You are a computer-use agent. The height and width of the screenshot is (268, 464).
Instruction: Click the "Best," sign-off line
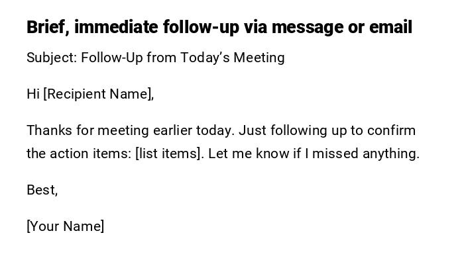click(42, 190)
